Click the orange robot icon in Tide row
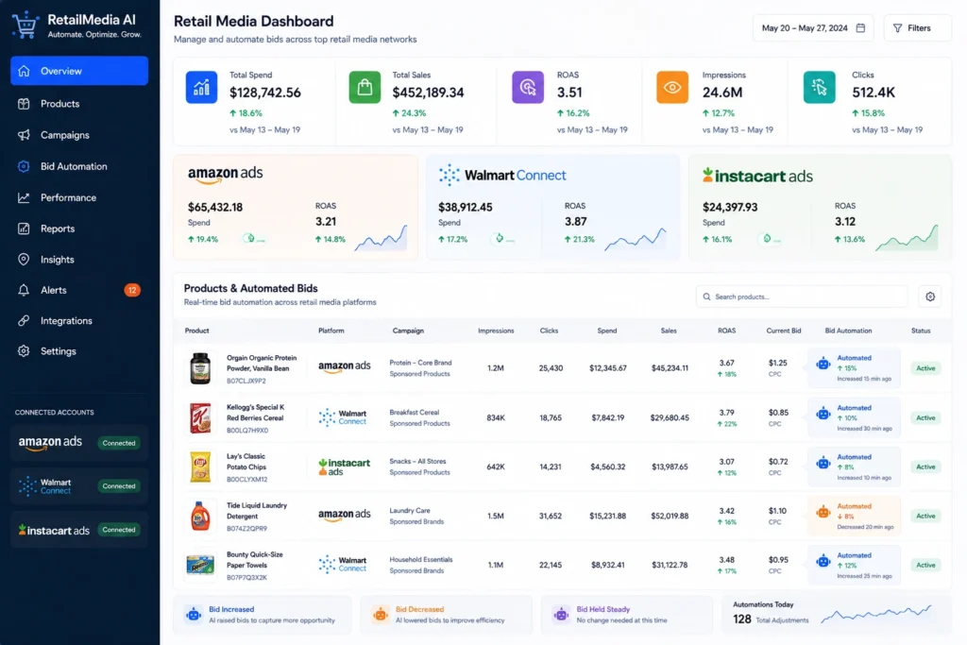The width and height of the screenshot is (967, 645). coord(823,511)
